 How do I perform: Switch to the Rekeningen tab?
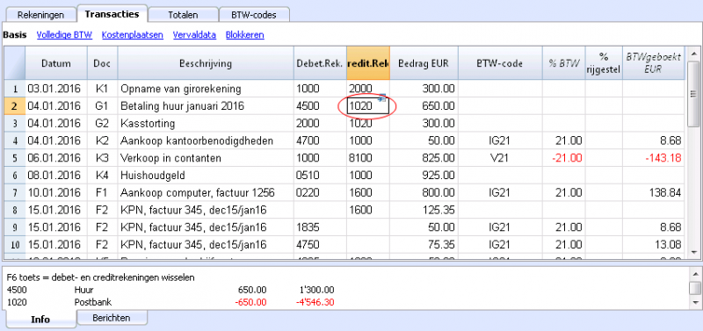click(40, 15)
